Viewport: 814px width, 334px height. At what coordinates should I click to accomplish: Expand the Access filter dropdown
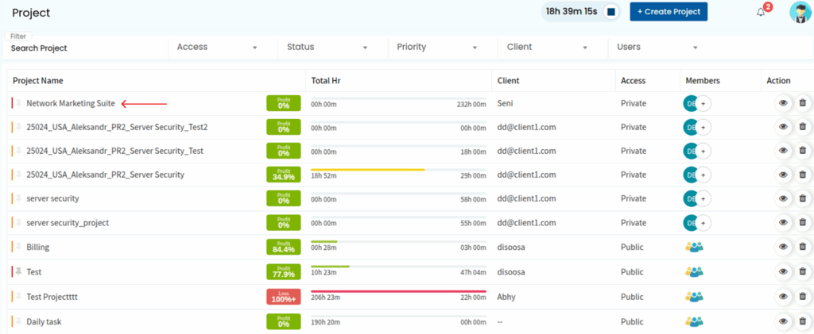point(219,48)
